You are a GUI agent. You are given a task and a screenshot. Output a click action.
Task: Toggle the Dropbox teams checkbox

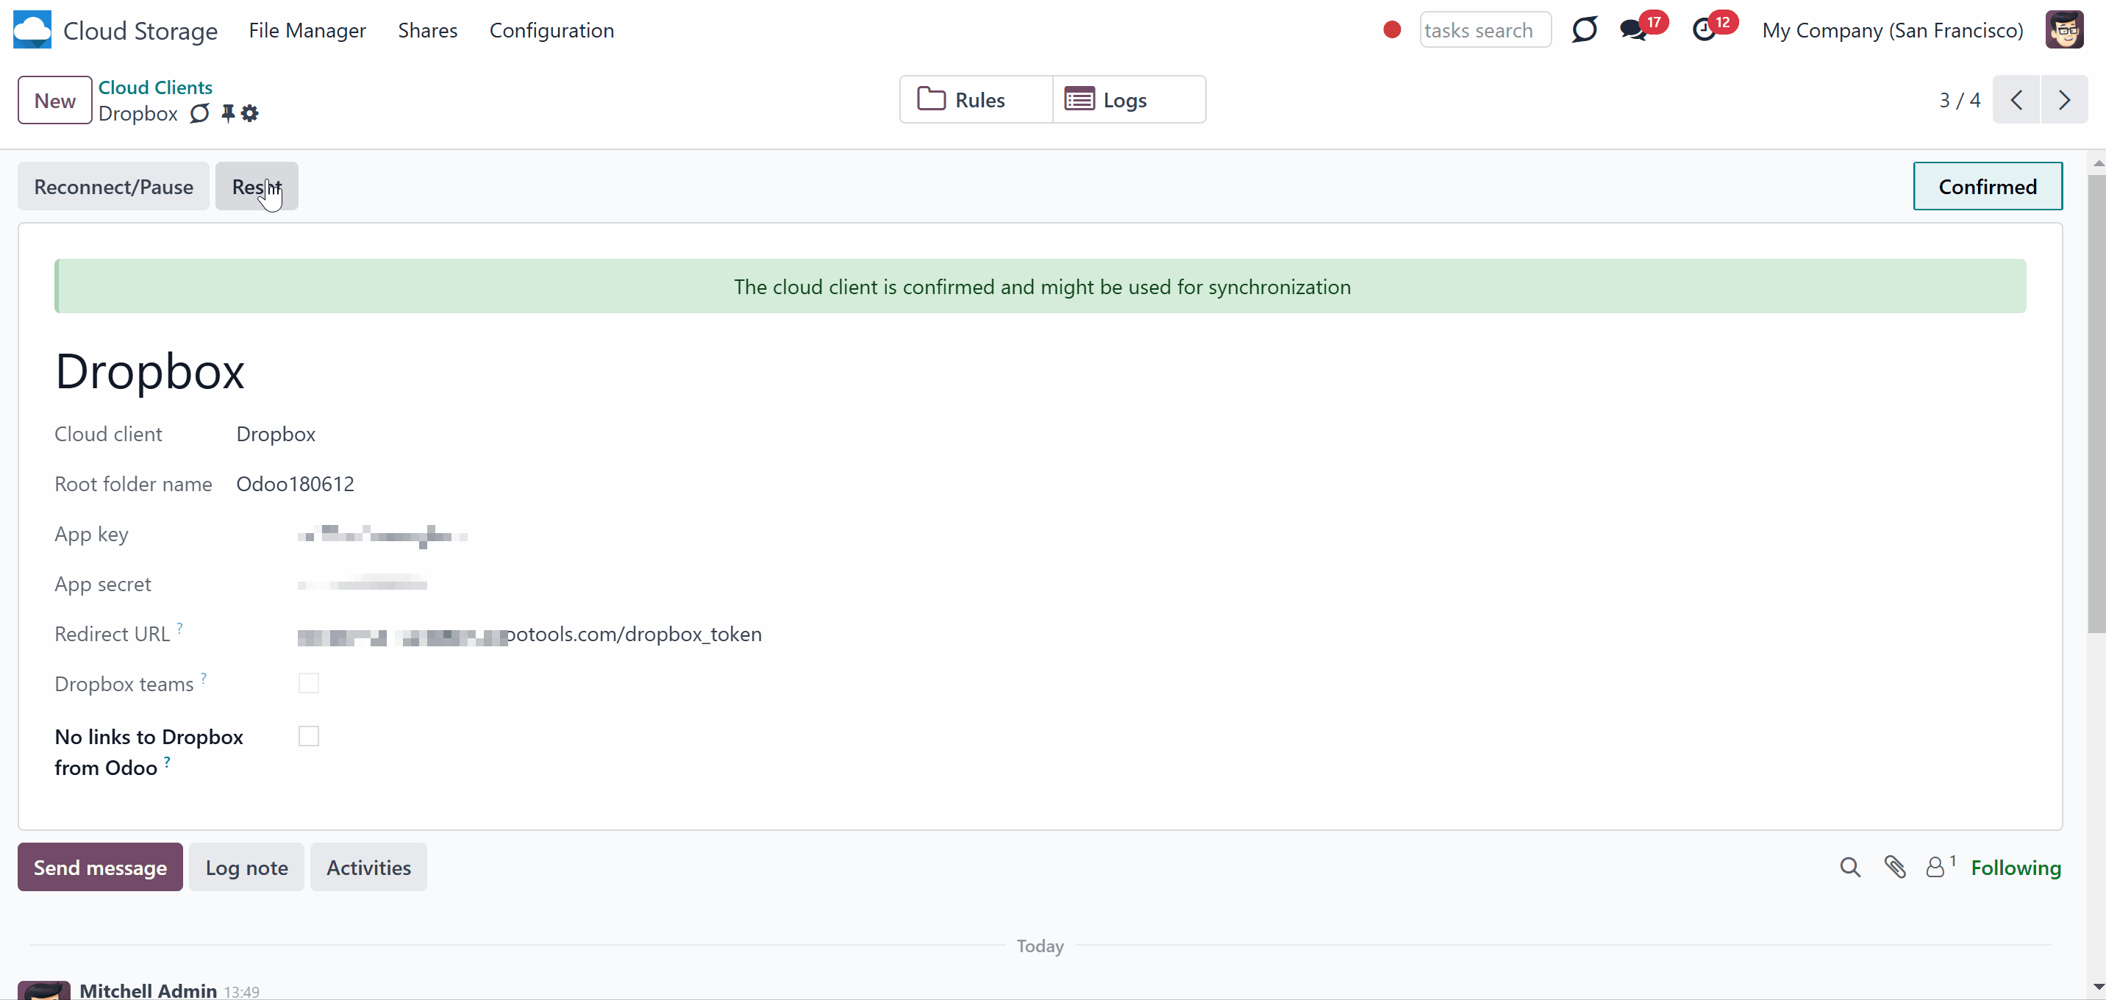(308, 684)
